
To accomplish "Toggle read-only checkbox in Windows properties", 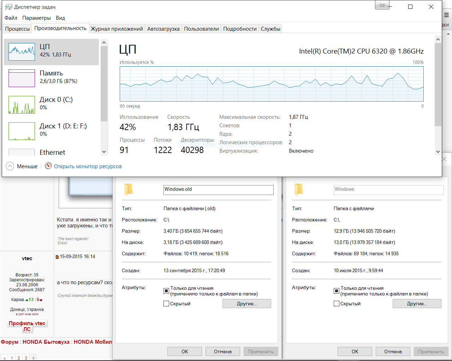I will (x=337, y=291).
